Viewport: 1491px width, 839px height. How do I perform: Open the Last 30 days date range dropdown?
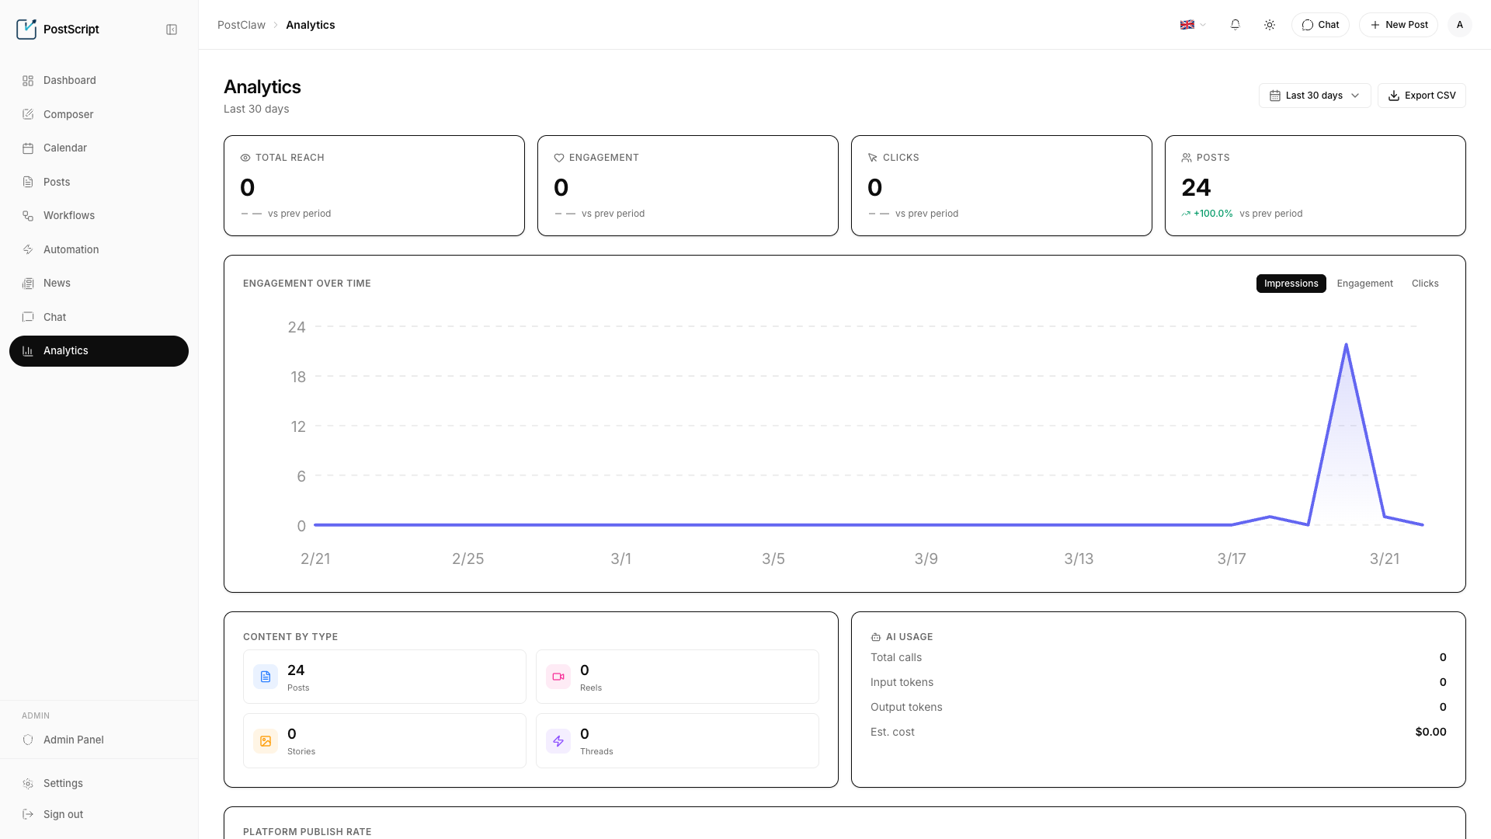(x=1315, y=96)
